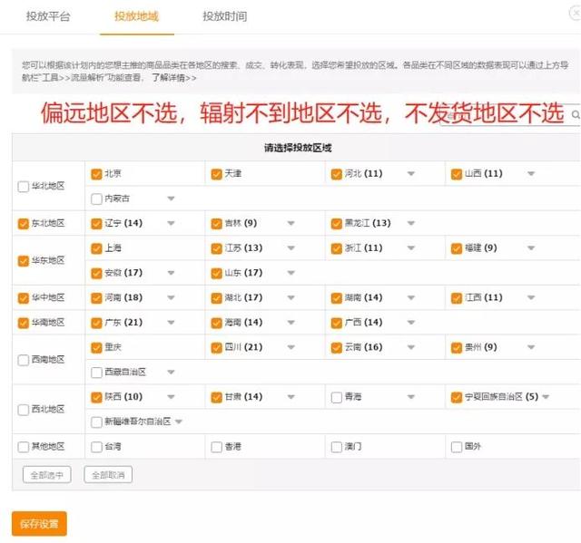This screenshot has height=543, width=581.
Task: Expand the 河北 city dropdown arrow
Action: coord(411,173)
